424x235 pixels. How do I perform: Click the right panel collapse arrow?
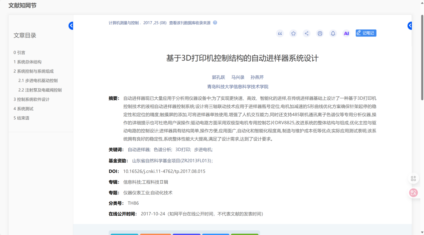pyautogui.click(x=410, y=26)
